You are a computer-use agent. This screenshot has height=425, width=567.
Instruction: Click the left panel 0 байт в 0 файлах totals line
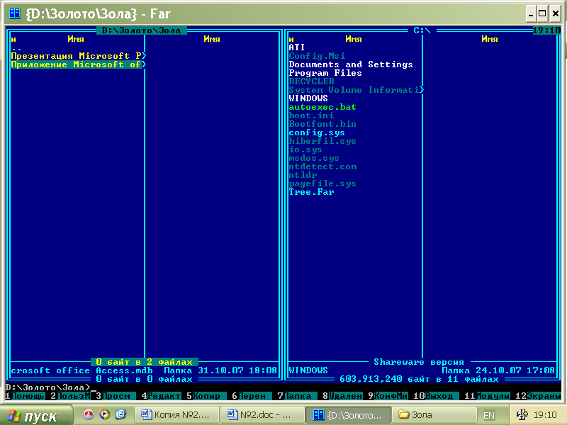[145, 379]
